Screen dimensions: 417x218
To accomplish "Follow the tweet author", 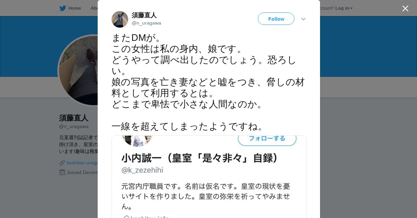I will (x=276, y=19).
